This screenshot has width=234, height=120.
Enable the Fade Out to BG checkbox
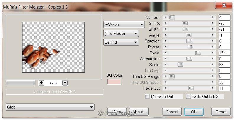[x=188, y=96]
